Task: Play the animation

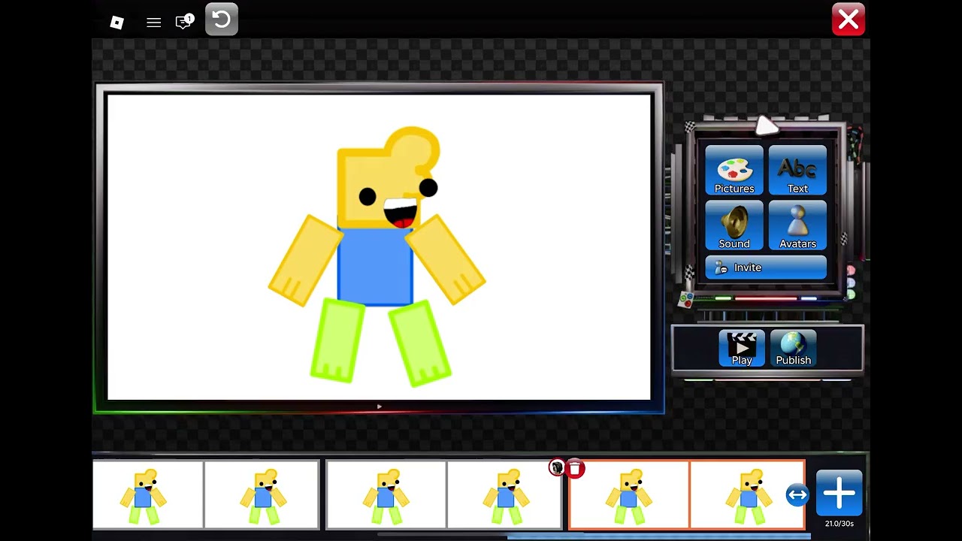Action: [x=742, y=349]
